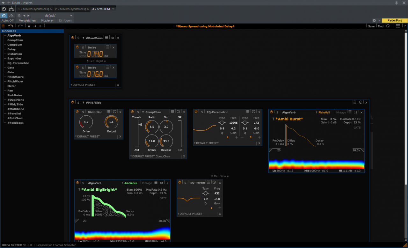Open the channel routing icon beside insert tabs
Screen dimensions: 408x248
(x=11, y=9)
